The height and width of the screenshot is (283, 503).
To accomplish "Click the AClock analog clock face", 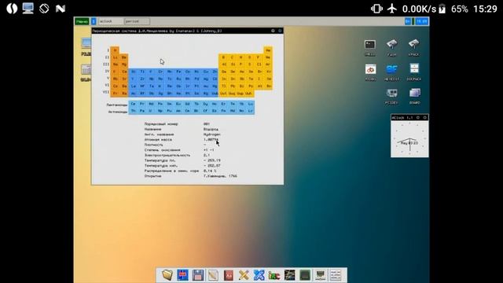I will point(409,139).
